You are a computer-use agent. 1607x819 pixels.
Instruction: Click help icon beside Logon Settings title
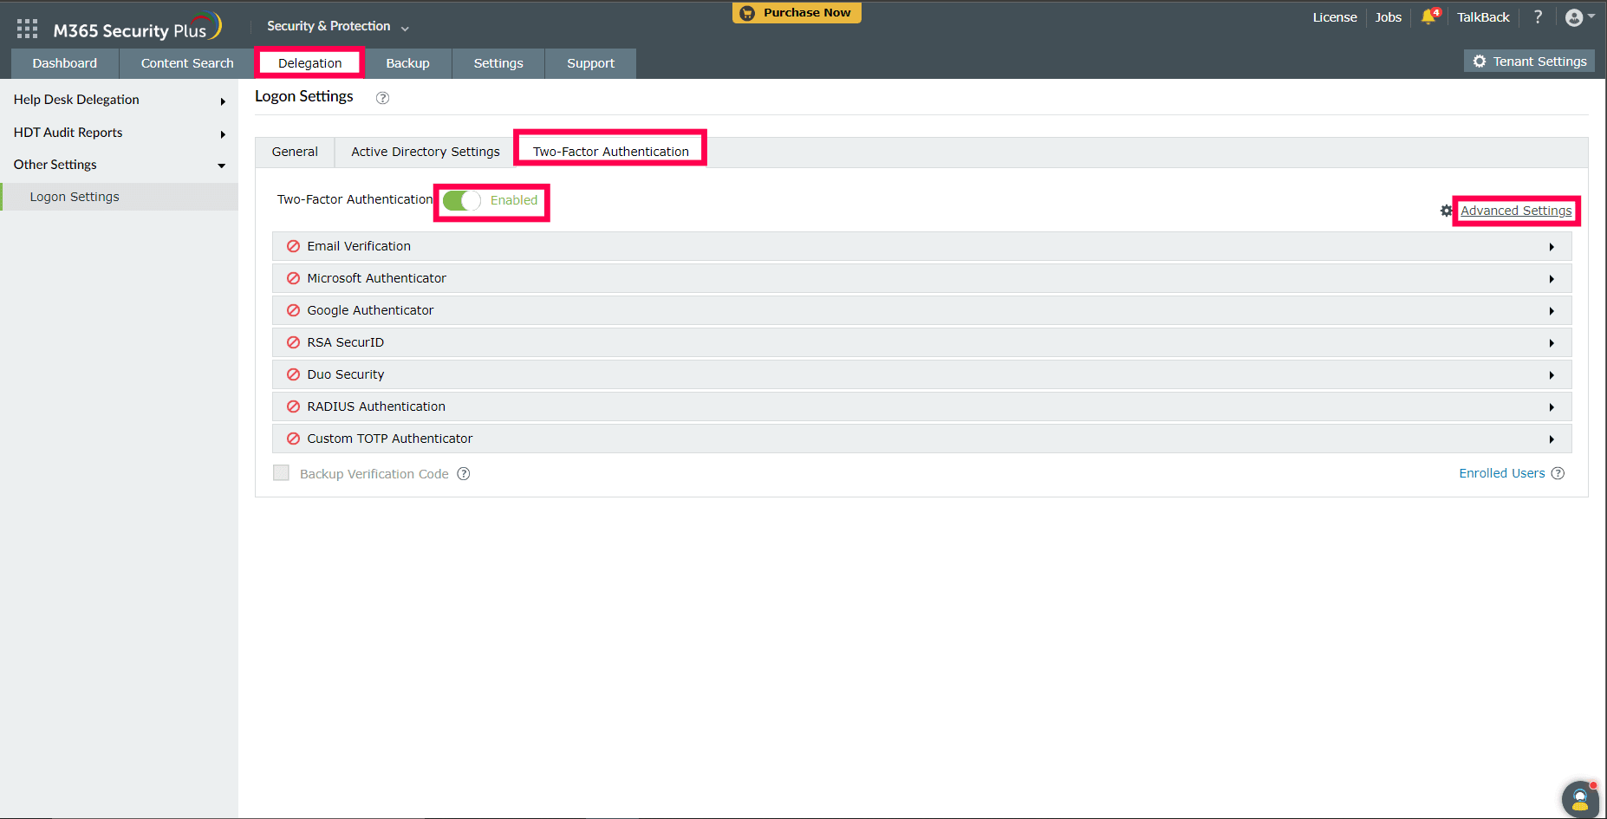click(382, 98)
